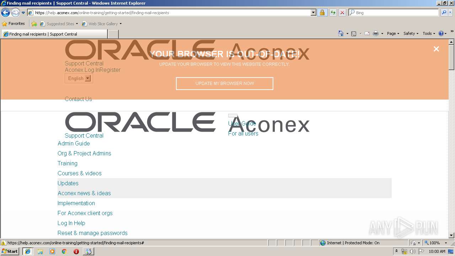Click Support Central under main Oracle logo
This screenshot has width=455, height=256.
pyautogui.click(x=84, y=136)
